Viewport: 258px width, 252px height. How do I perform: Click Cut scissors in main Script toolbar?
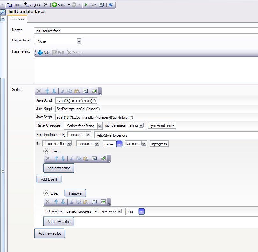pos(63,91)
